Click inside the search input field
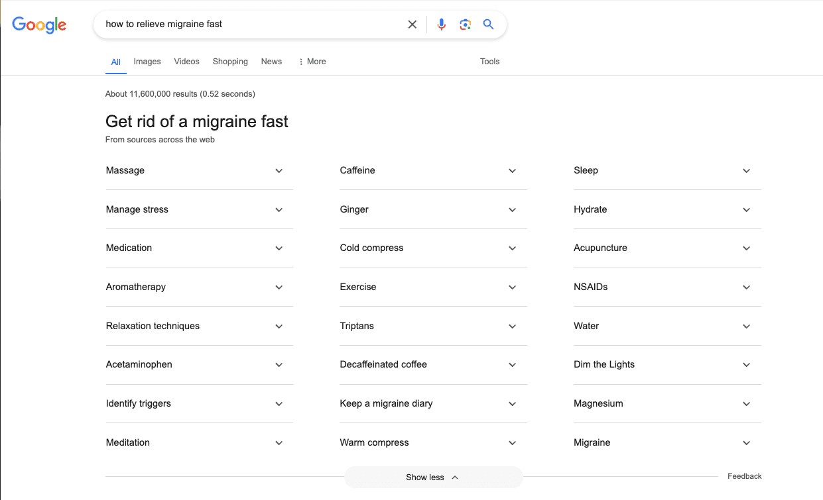 (x=252, y=24)
